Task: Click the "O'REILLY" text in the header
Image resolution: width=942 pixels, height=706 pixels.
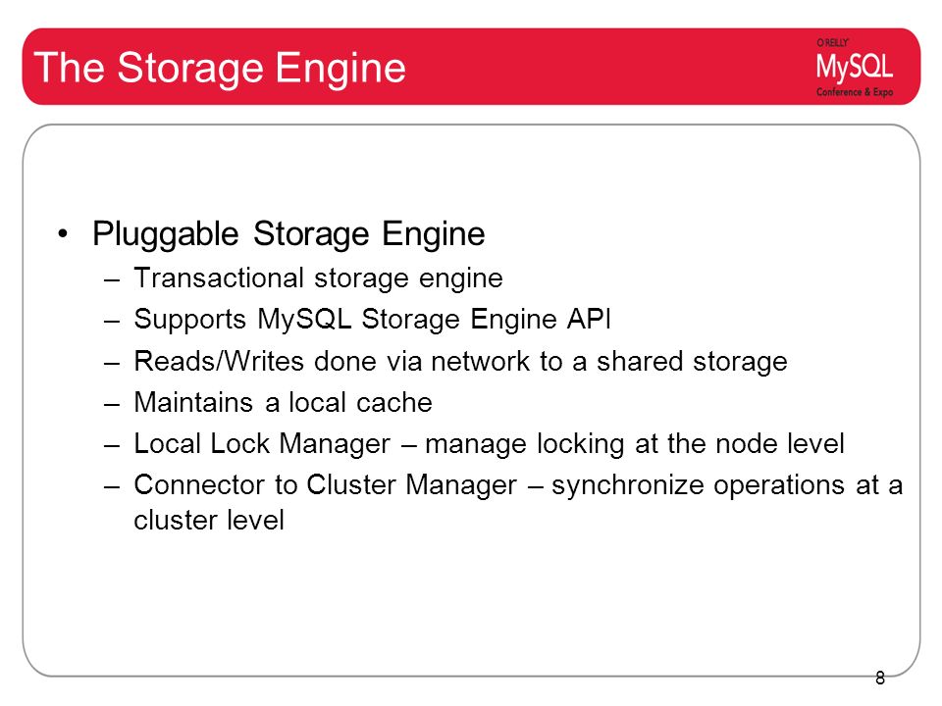Action: [832, 42]
